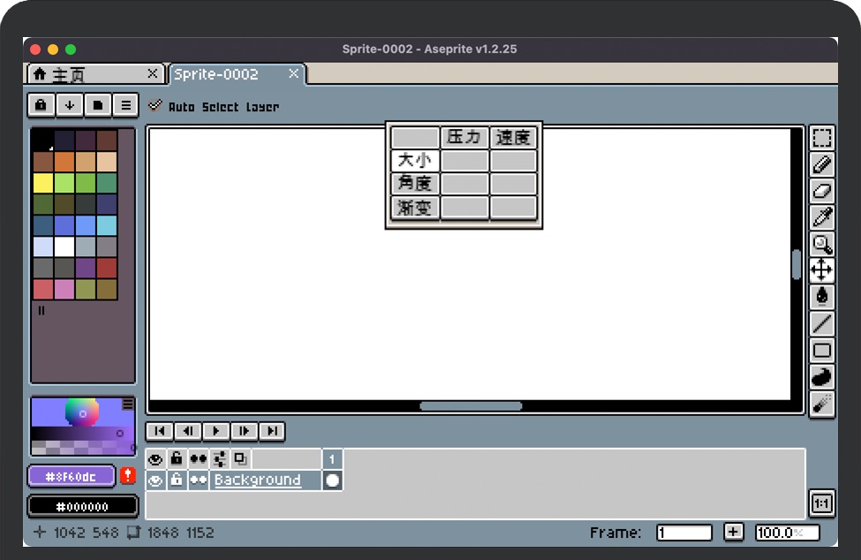Image resolution: width=861 pixels, height=560 pixels.
Task: Toggle 压力 for 渐变 in dynamics popup
Action: [x=464, y=208]
